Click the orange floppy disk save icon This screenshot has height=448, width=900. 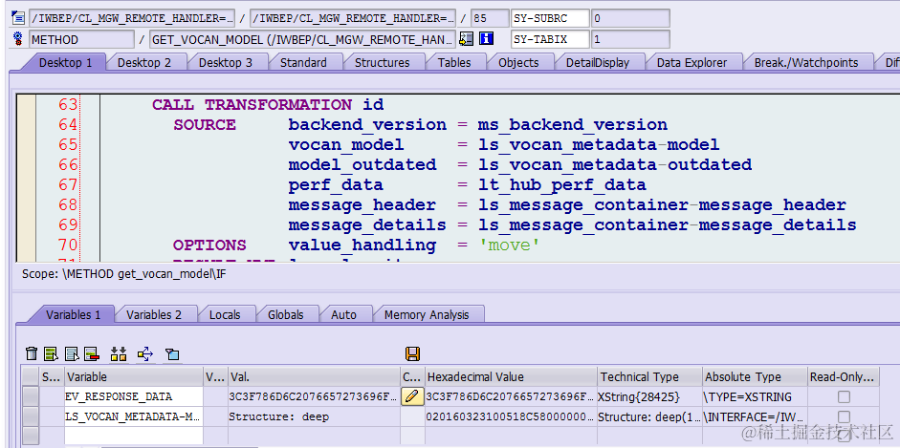click(x=411, y=354)
